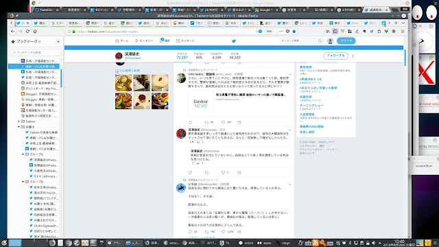Click the bookmark star in URL bar
The image size is (439, 247).
(294, 32)
